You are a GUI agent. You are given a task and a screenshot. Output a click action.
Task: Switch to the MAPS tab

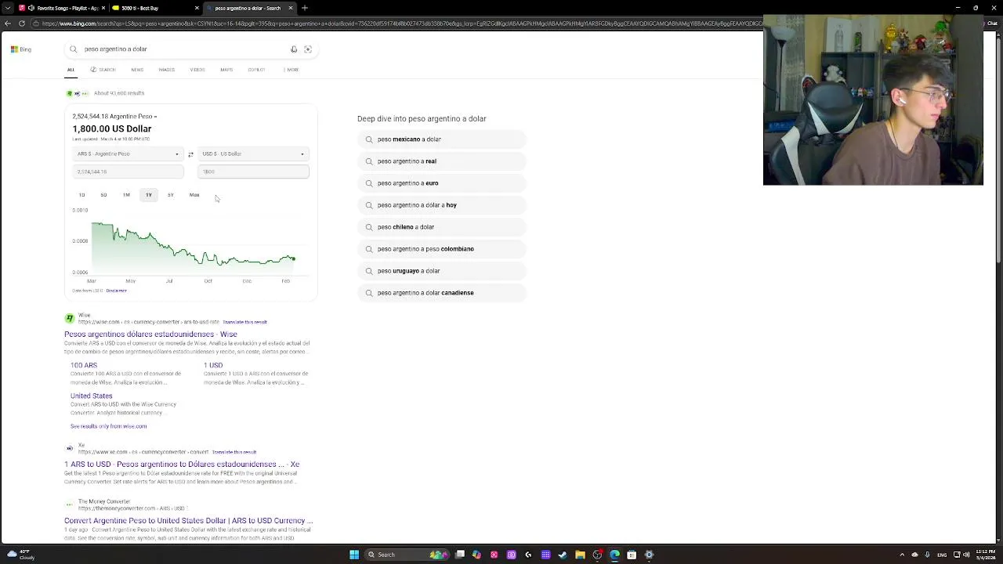click(x=226, y=70)
